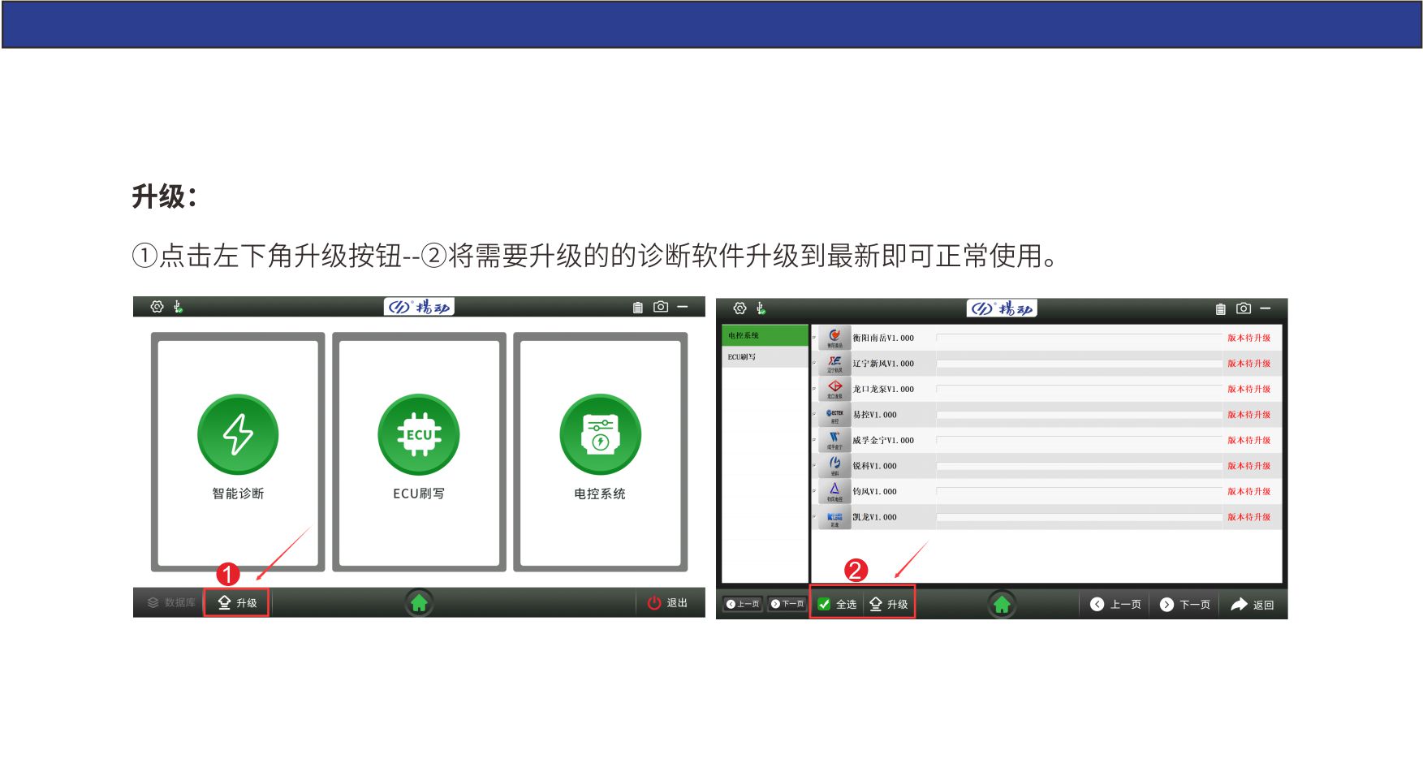Click clipboard icon on left screen
The height and width of the screenshot is (776, 1423).
pyautogui.click(x=637, y=308)
